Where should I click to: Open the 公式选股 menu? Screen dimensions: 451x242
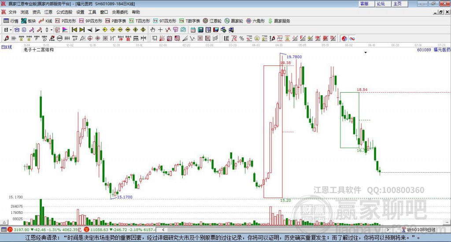coord(64,12)
